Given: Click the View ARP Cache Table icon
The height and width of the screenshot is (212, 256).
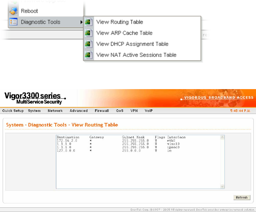Looking at the screenshot, I should 89,33.
